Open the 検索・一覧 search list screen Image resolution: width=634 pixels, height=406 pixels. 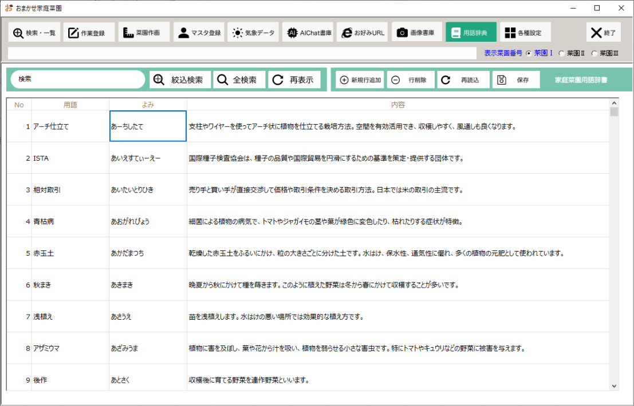pos(33,32)
